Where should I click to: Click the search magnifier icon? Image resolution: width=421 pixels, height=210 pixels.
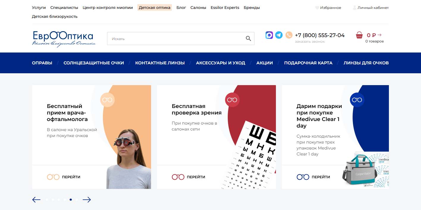(x=248, y=39)
